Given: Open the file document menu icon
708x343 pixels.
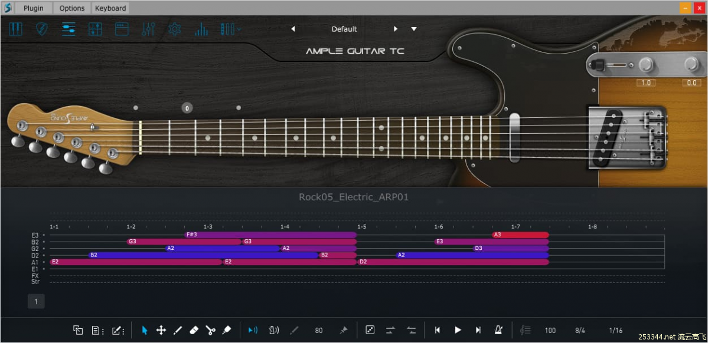Looking at the screenshot, I should 98,331.
